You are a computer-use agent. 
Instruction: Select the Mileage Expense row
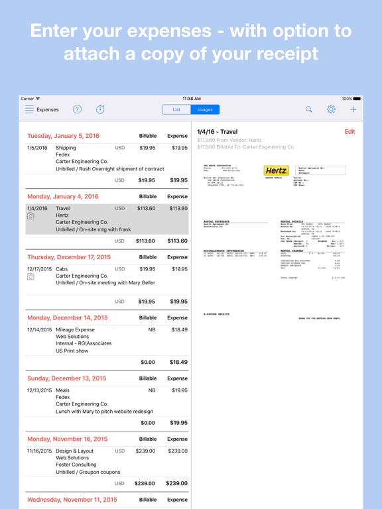coord(107,340)
